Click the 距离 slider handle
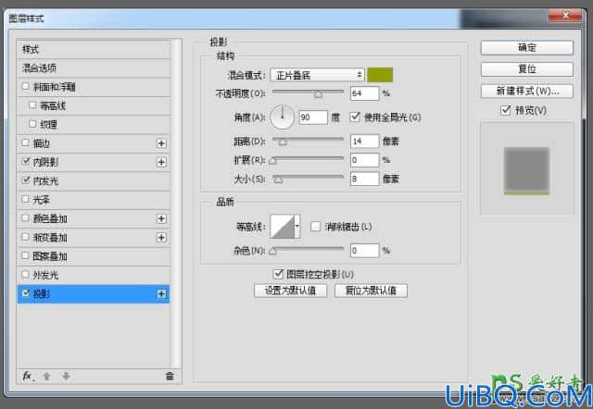The height and width of the screenshot is (409, 593). tap(282, 142)
